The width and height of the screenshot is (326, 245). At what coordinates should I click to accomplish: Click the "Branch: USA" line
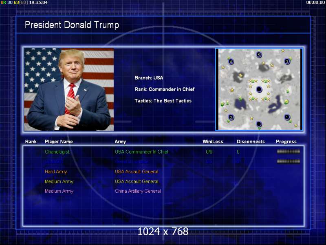[149, 78]
